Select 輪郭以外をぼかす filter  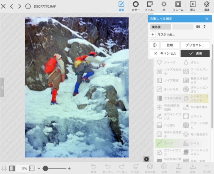196,81
